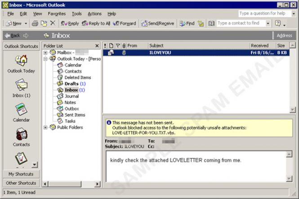Open the Outlook Today shortcut icon
Viewport: 299px width, 199px height.
(21, 60)
